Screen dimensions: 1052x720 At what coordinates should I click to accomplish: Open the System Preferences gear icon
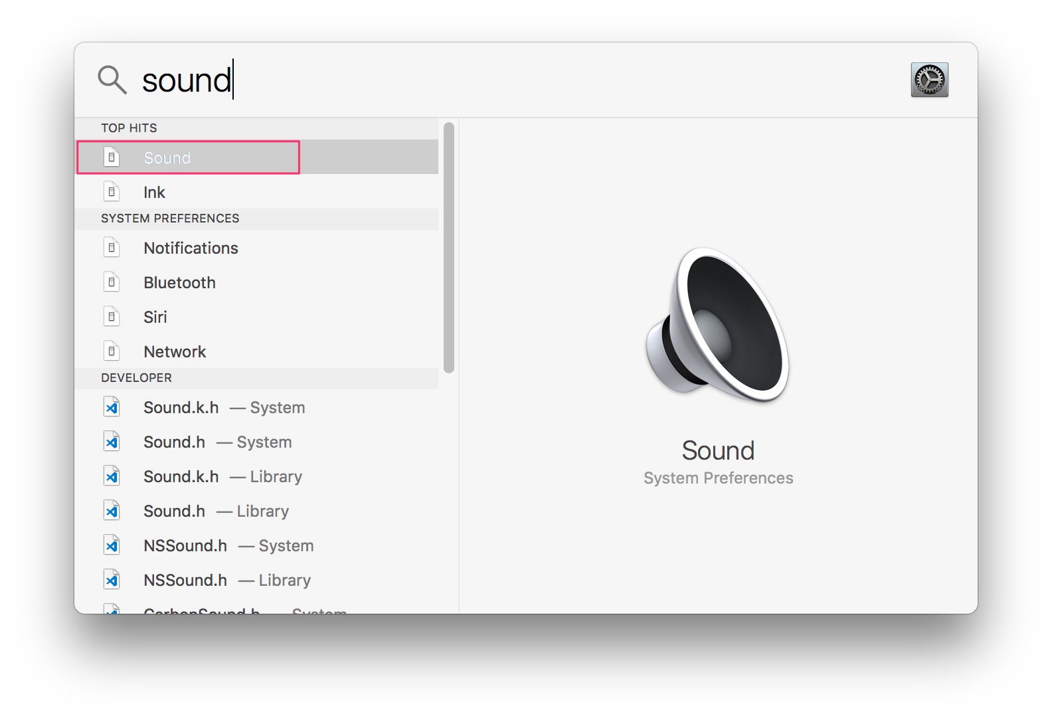tap(929, 80)
